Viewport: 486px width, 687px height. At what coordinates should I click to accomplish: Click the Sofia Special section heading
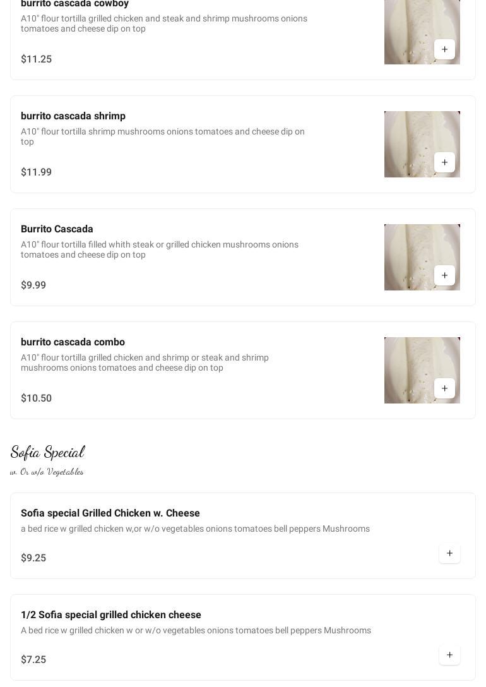[x=47, y=452]
